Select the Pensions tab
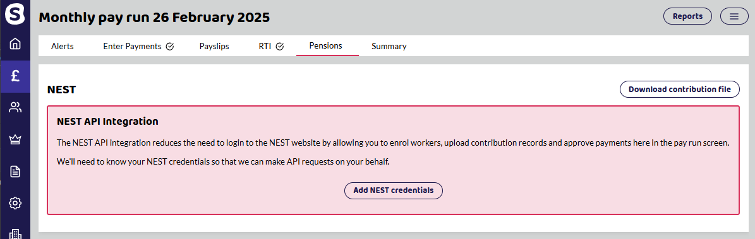Image resolution: width=755 pixels, height=239 pixels. pos(325,45)
